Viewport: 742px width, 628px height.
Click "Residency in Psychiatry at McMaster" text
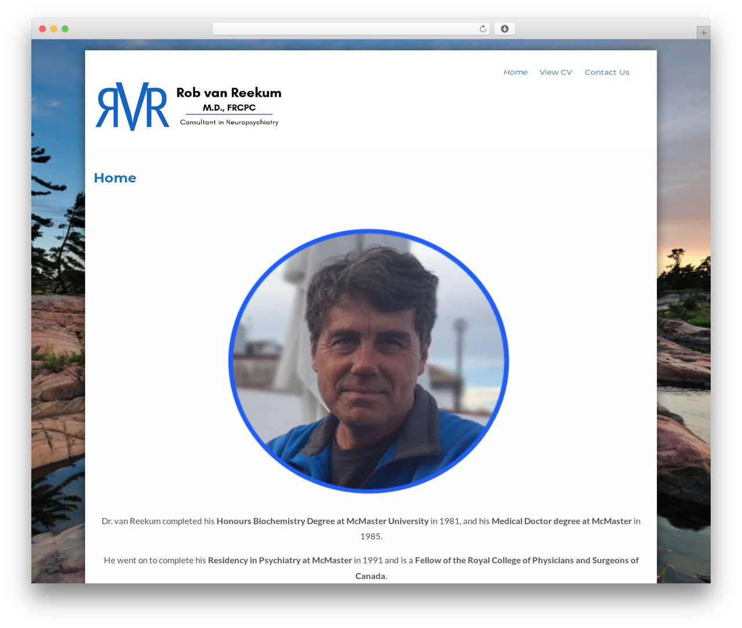tap(280, 560)
